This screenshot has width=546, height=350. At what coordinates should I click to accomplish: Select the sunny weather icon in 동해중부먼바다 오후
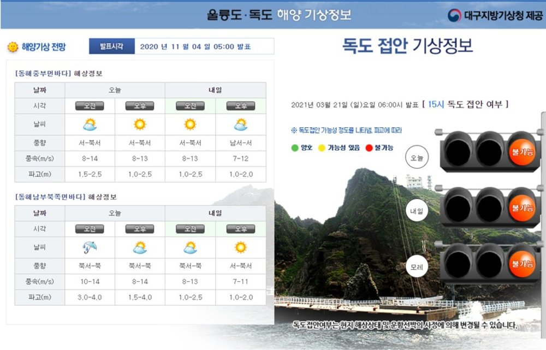tap(140, 124)
